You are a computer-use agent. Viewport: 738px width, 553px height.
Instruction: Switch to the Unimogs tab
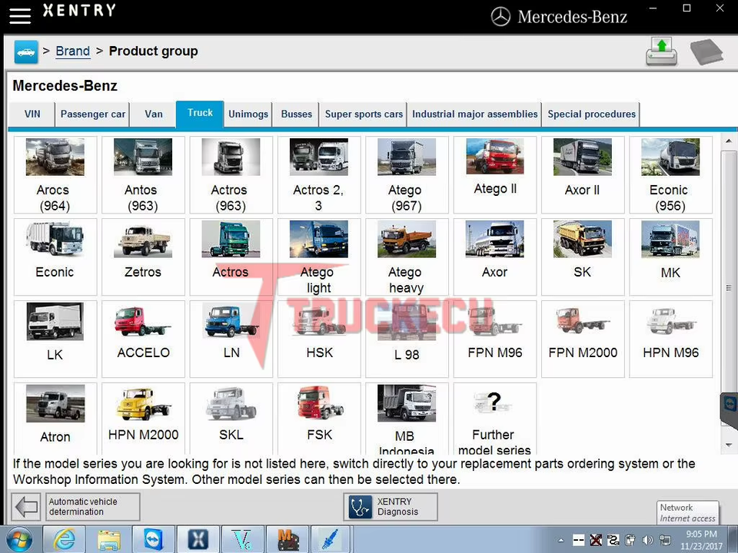tap(248, 114)
